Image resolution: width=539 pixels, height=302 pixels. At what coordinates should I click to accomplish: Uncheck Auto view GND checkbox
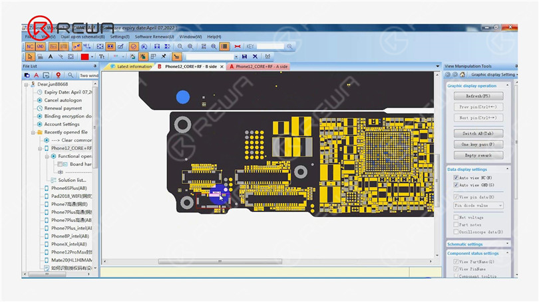(x=456, y=185)
